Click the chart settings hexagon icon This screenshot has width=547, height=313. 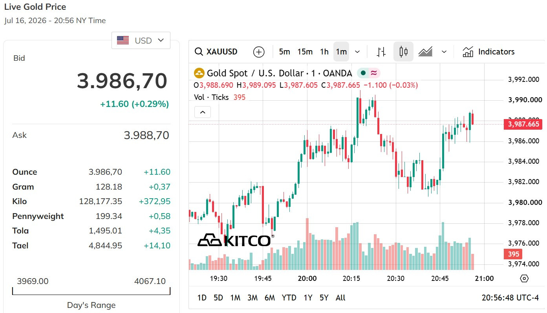(x=524, y=279)
